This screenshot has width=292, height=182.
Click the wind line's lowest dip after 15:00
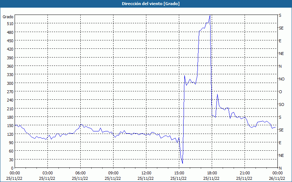pyautogui.click(x=182, y=163)
